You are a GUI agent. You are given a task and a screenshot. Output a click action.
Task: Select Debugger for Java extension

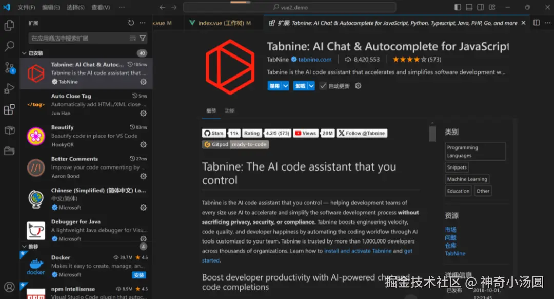pos(86,230)
